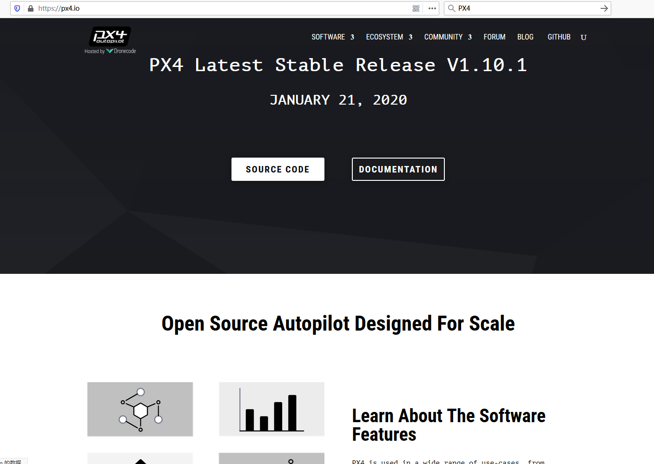The height and width of the screenshot is (464, 654).
Task: Click the search magnifier icon
Action: 451,8
